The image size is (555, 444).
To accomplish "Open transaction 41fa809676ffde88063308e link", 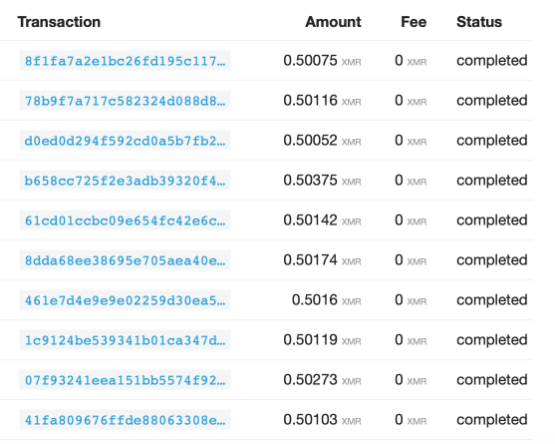I will click(x=125, y=420).
